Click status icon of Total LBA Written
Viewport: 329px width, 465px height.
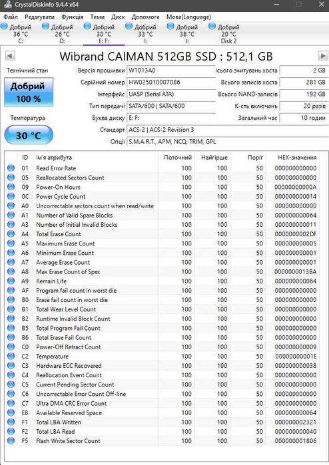[11, 422]
